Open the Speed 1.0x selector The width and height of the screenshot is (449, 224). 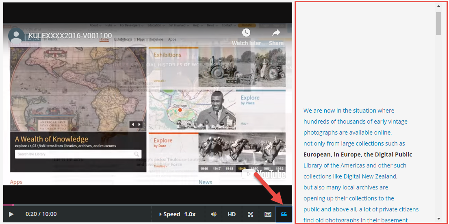178,214
